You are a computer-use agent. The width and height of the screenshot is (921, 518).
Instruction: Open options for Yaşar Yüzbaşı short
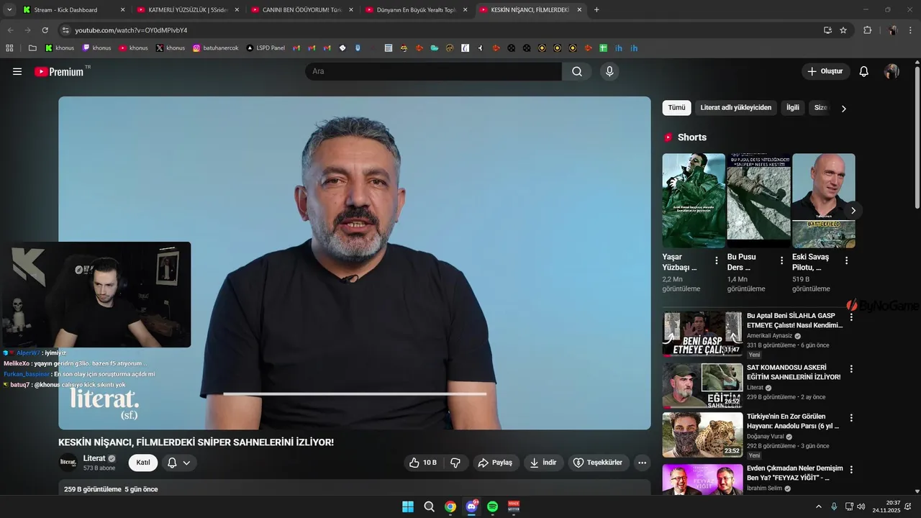coord(717,260)
